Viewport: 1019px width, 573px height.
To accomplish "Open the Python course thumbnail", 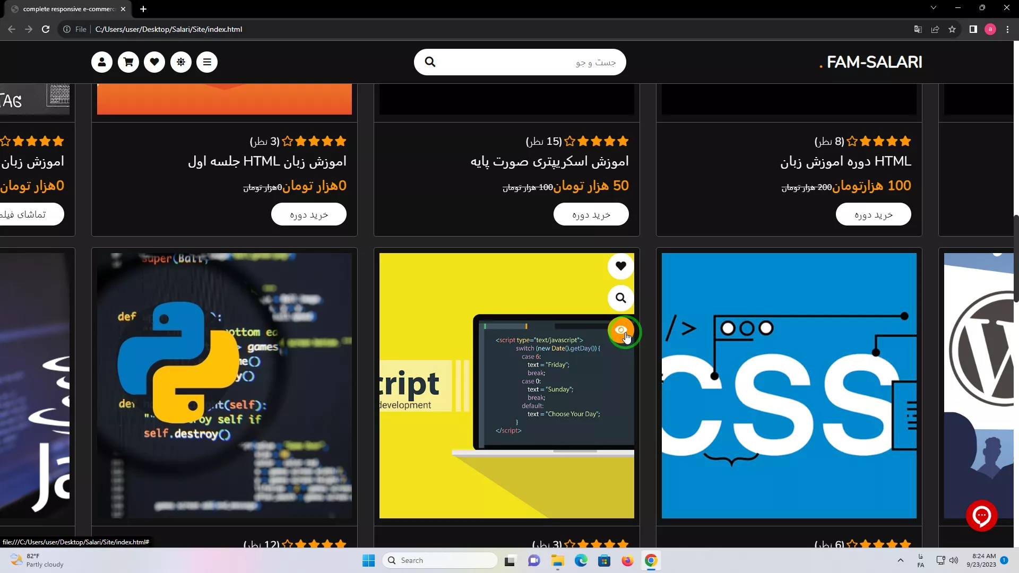I will [x=224, y=385].
